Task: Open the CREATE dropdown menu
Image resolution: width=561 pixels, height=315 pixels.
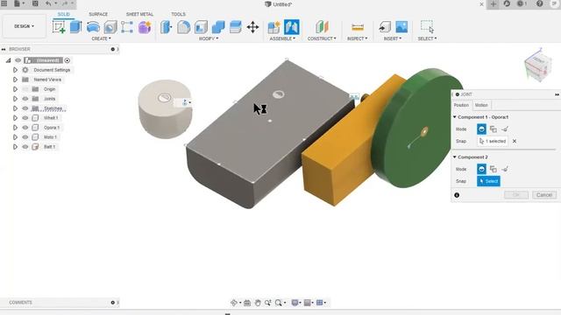Action: (x=102, y=38)
